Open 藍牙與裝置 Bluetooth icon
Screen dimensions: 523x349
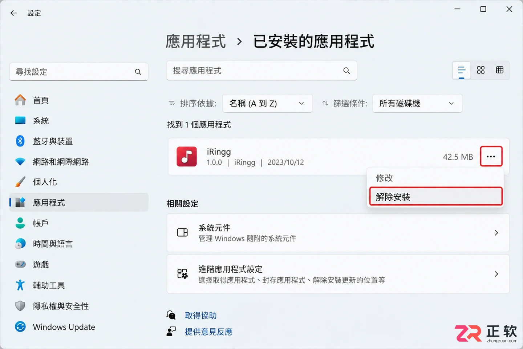20,141
